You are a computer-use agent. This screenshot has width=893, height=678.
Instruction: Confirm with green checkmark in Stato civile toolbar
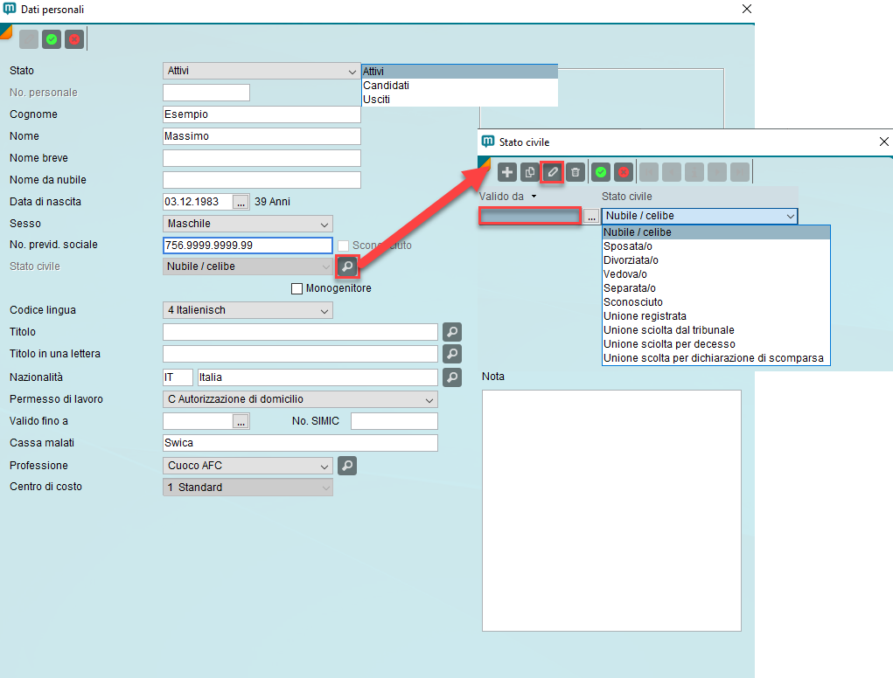pos(600,172)
